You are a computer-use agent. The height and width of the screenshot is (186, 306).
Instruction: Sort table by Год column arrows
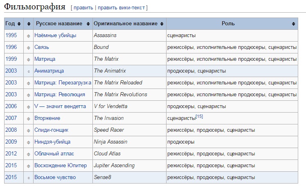[19, 24]
